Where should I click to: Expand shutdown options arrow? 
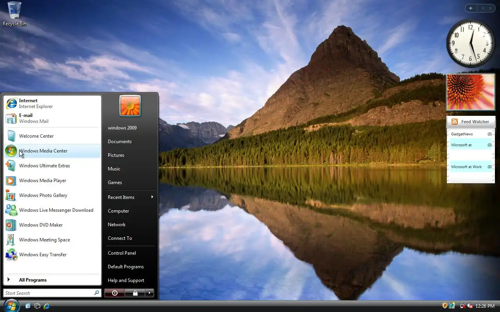150,293
